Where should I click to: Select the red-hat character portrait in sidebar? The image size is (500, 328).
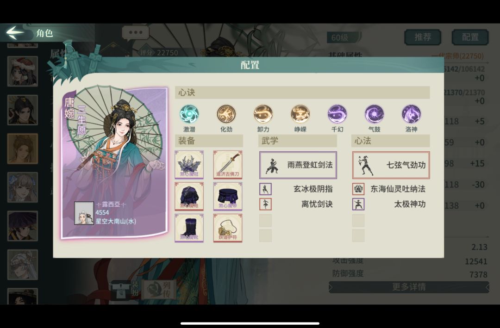click(x=22, y=71)
